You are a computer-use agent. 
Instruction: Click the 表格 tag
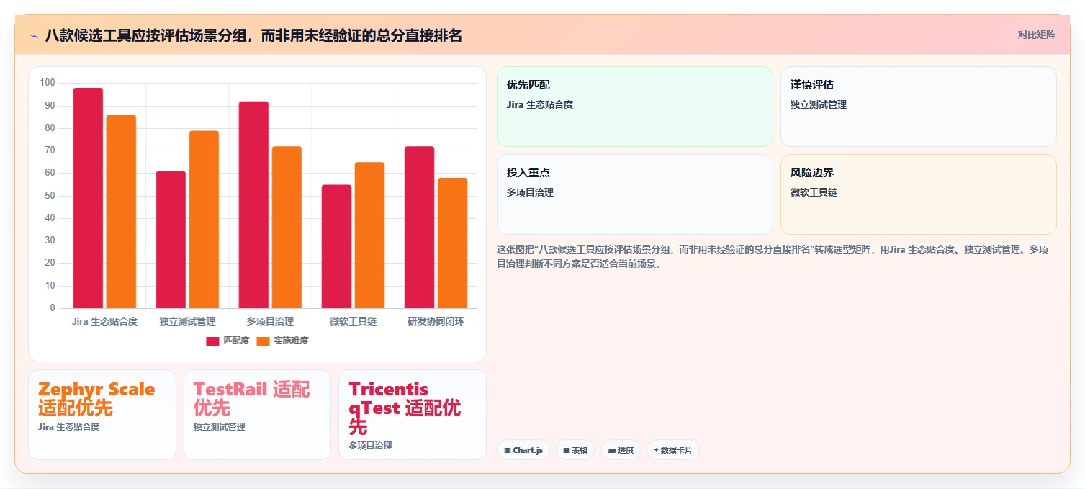575,450
